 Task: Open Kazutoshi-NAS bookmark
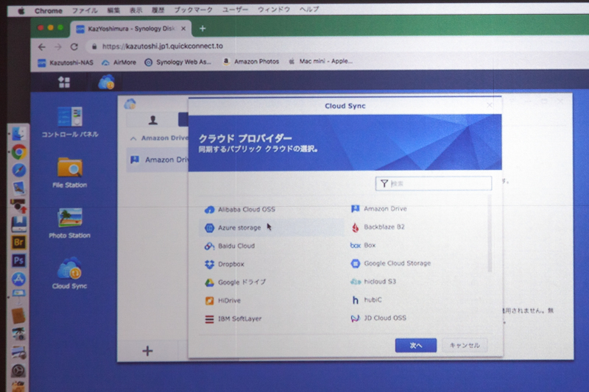pos(66,63)
